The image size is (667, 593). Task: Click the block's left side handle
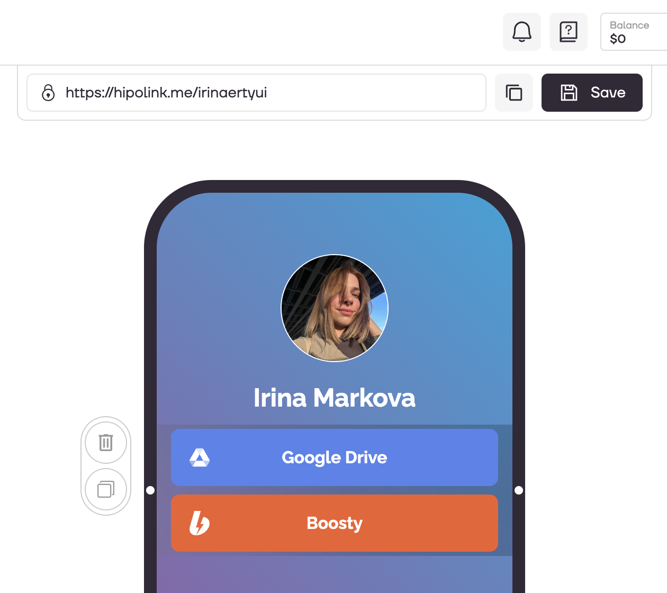(150, 490)
